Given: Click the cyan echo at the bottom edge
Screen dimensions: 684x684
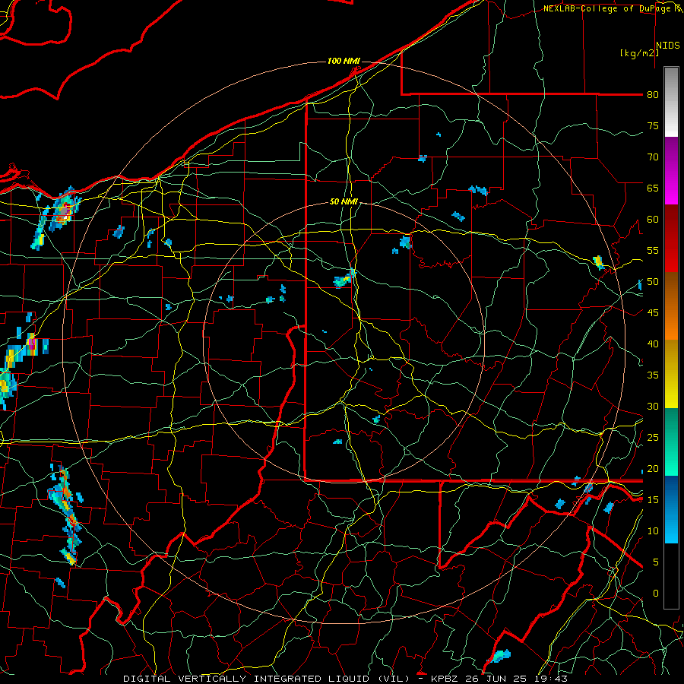Looking at the screenshot, I should 500,655.
